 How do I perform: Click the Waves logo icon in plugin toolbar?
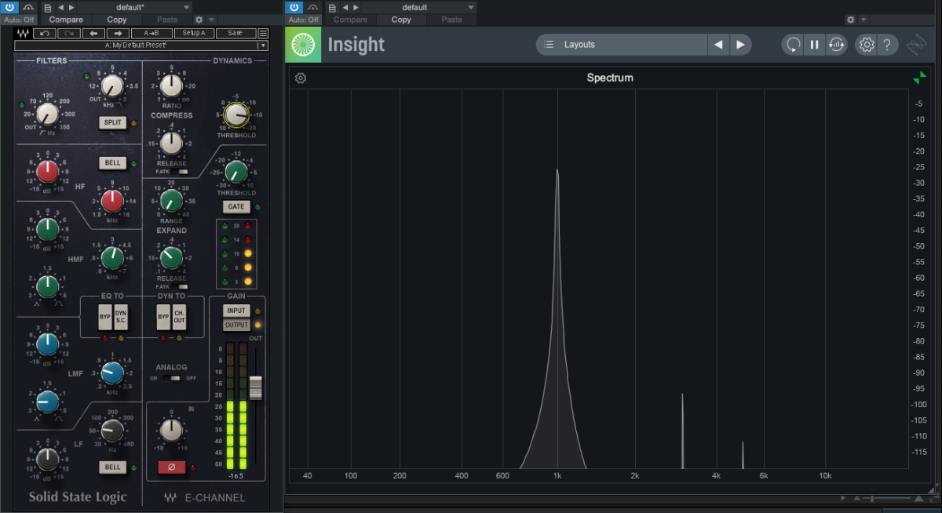23,34
